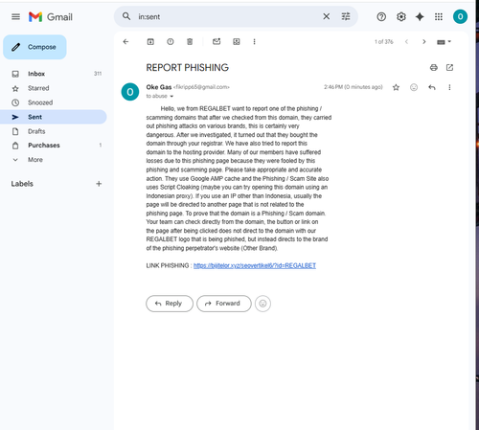
Task: Go back to Sent list arrow
Action: point(125,41)
